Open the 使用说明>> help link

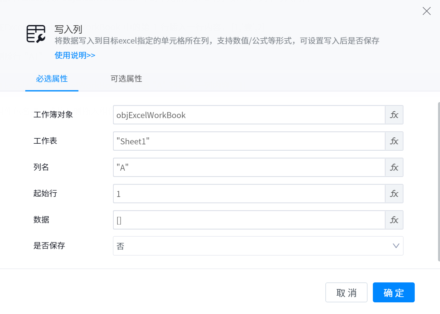(75, 55)
